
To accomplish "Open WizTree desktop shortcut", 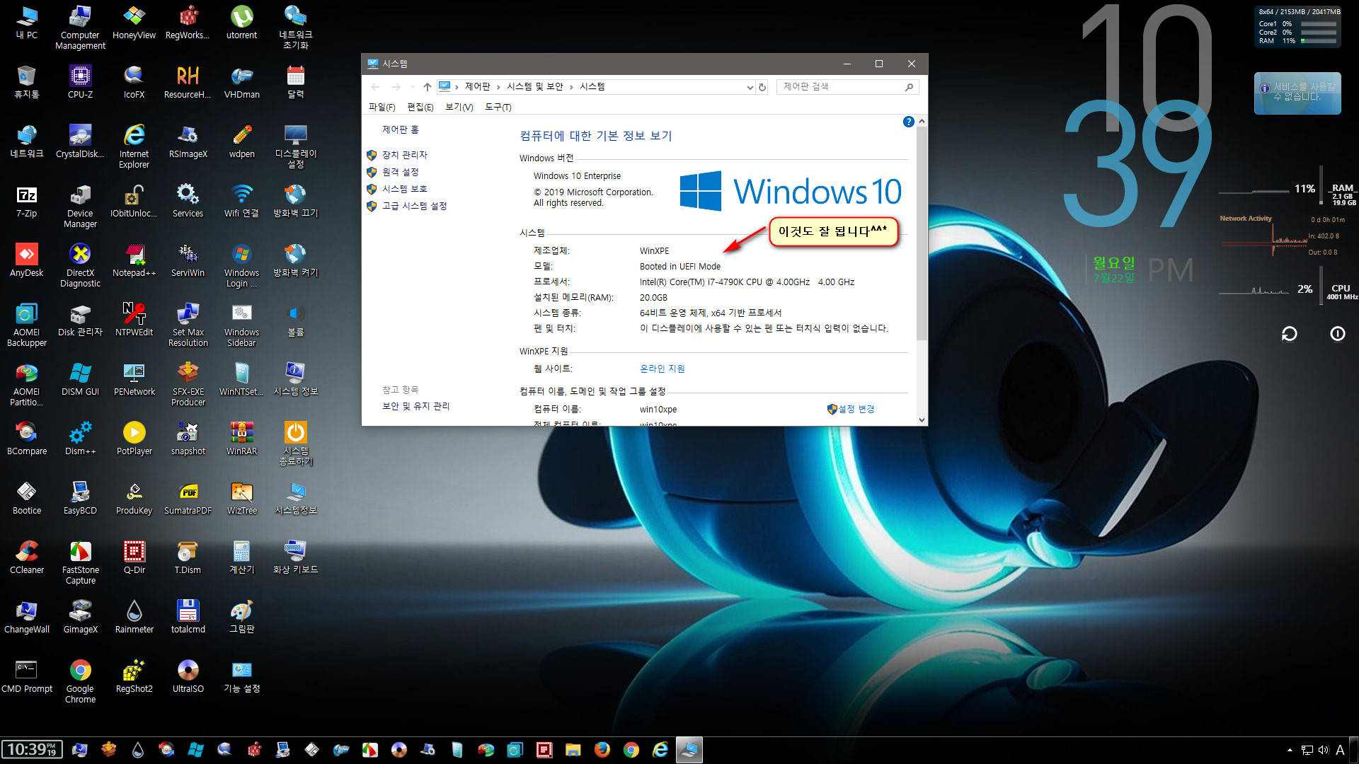I will [241, 497].
